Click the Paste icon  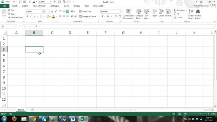point(4,12)
